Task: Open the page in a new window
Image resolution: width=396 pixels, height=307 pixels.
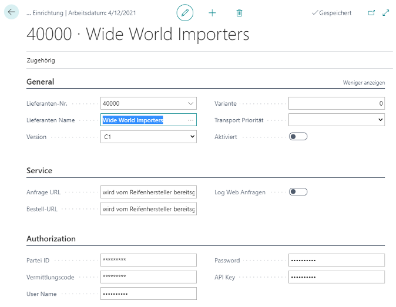Action: (371, 12)
